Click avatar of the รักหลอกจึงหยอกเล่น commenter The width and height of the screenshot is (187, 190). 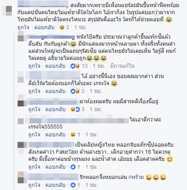(20, 177)
